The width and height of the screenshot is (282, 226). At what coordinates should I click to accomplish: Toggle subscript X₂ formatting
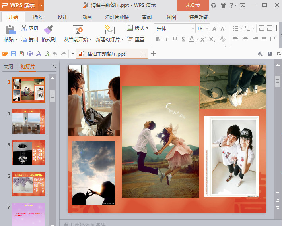click(212, 39)
